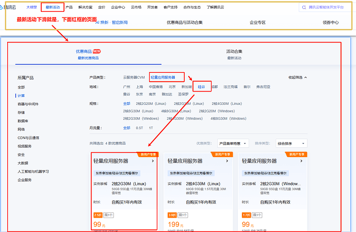Pick 曼谷 region filter
356x232 pixels.
(x=127, y=94)
